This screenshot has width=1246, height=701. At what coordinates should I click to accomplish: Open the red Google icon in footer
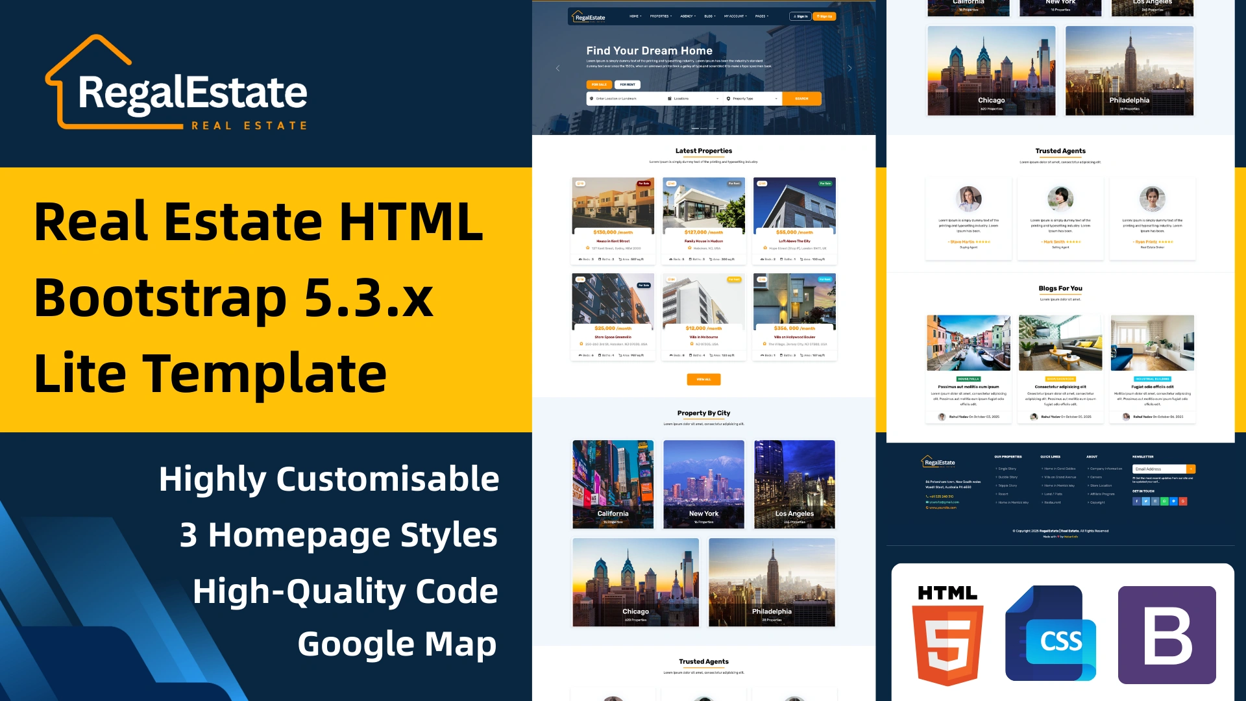tap(1183, 501)
